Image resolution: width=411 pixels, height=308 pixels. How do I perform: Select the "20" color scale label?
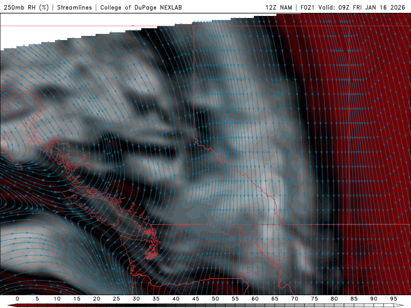coord(97,299)
